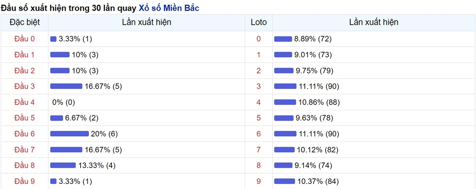The width and height of the screenshot is (476, 189).
Task: Select the Đầu 0 row label
Action: tap(25, 39)
